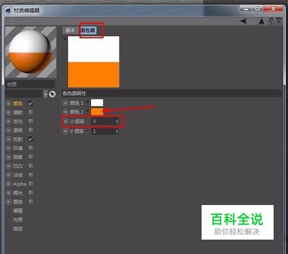Click the animation dot next to 颜色 2
This screenshot has height=254, width=288.
pyautogui.click(x=66, y=112)
